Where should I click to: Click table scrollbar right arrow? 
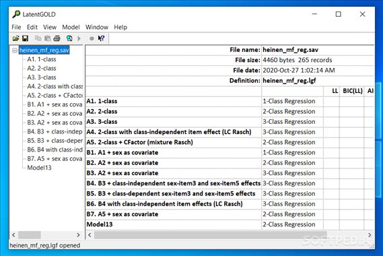tap(370, 235)
